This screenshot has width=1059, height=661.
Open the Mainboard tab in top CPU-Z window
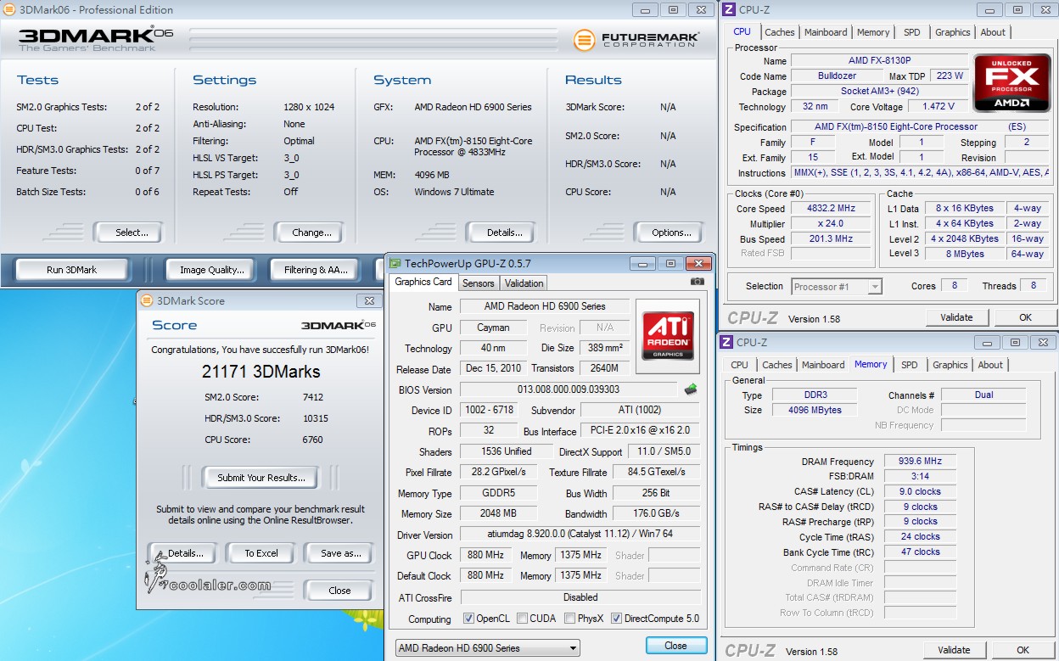coord(826,32)
